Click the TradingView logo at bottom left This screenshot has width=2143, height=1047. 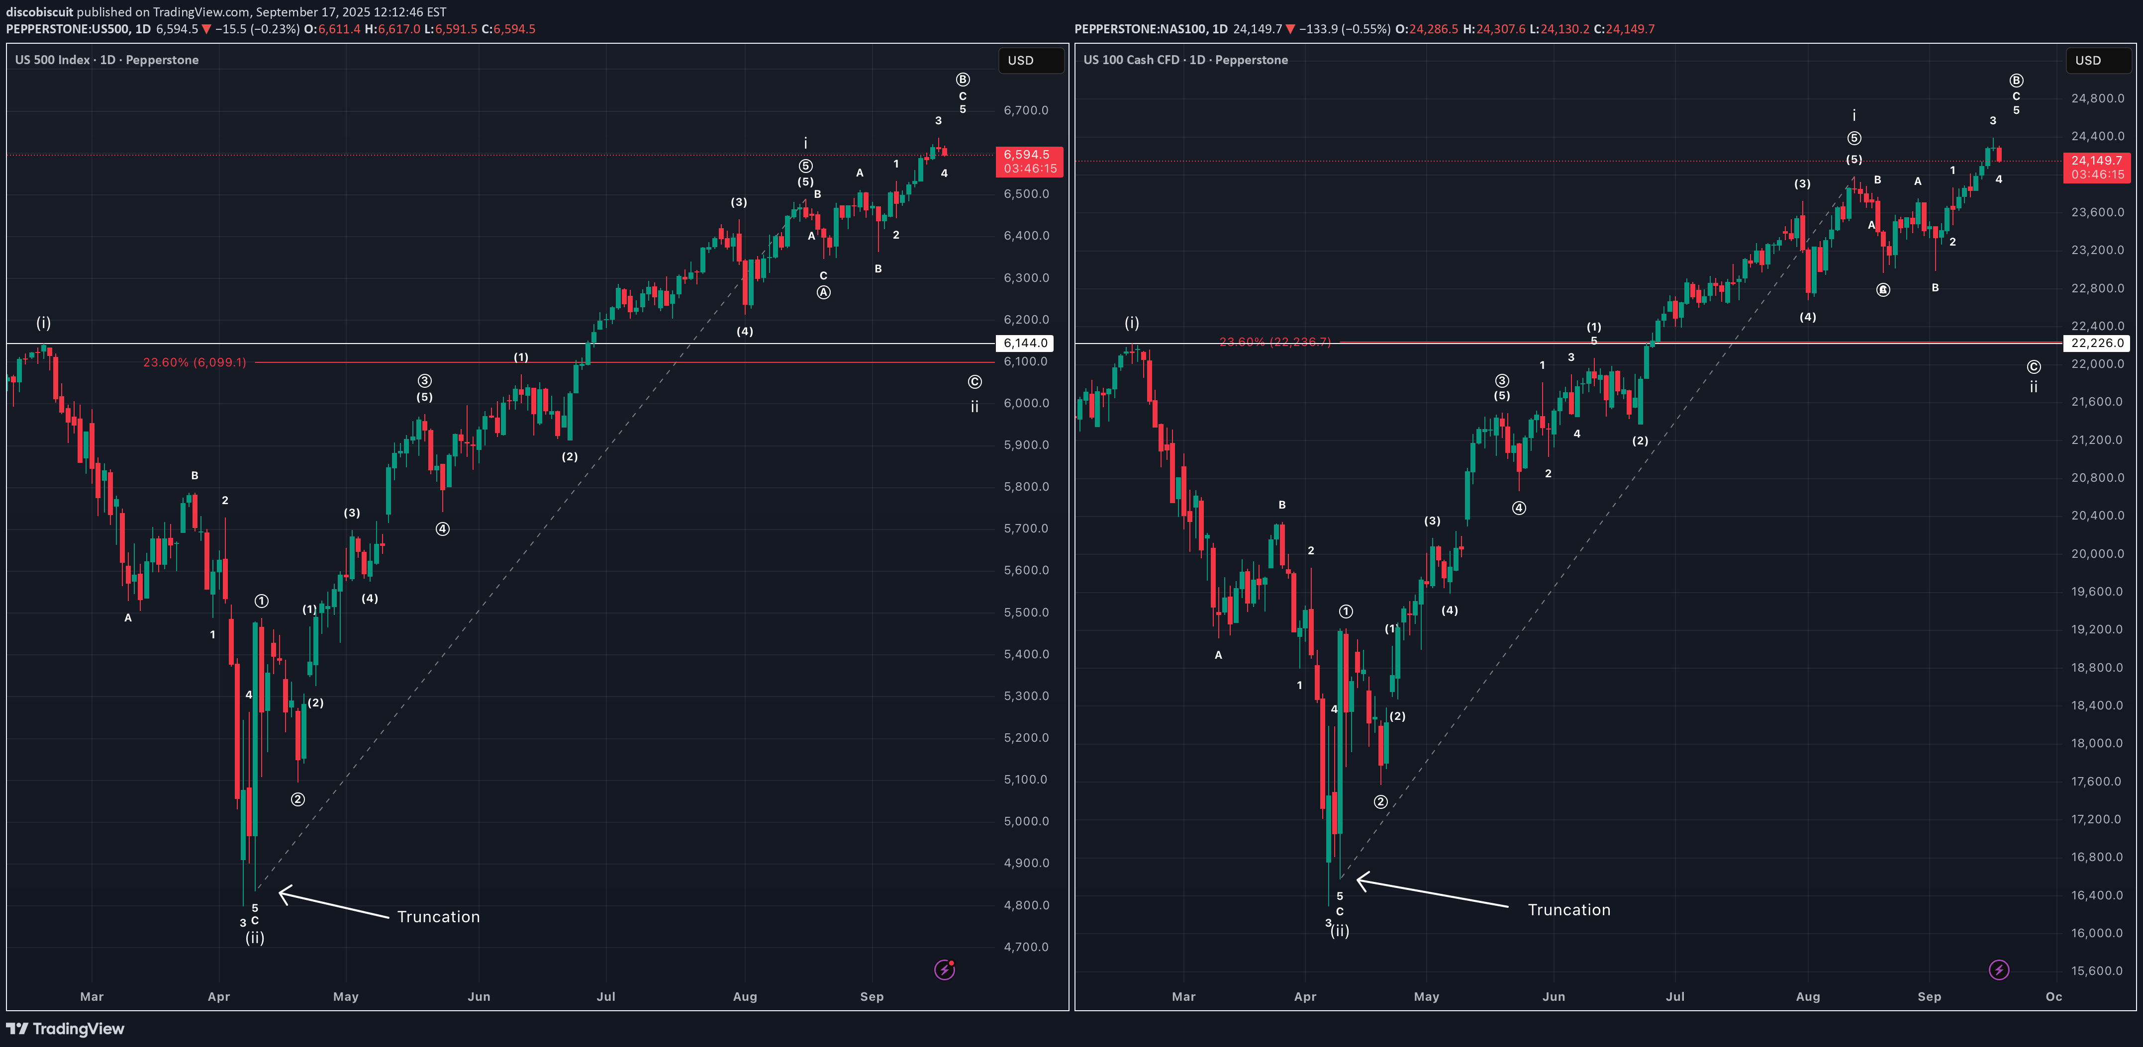click(x=65, y=1029)
